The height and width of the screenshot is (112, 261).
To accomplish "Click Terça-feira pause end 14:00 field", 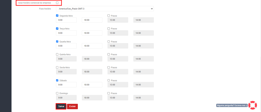I will click(144, 33).
